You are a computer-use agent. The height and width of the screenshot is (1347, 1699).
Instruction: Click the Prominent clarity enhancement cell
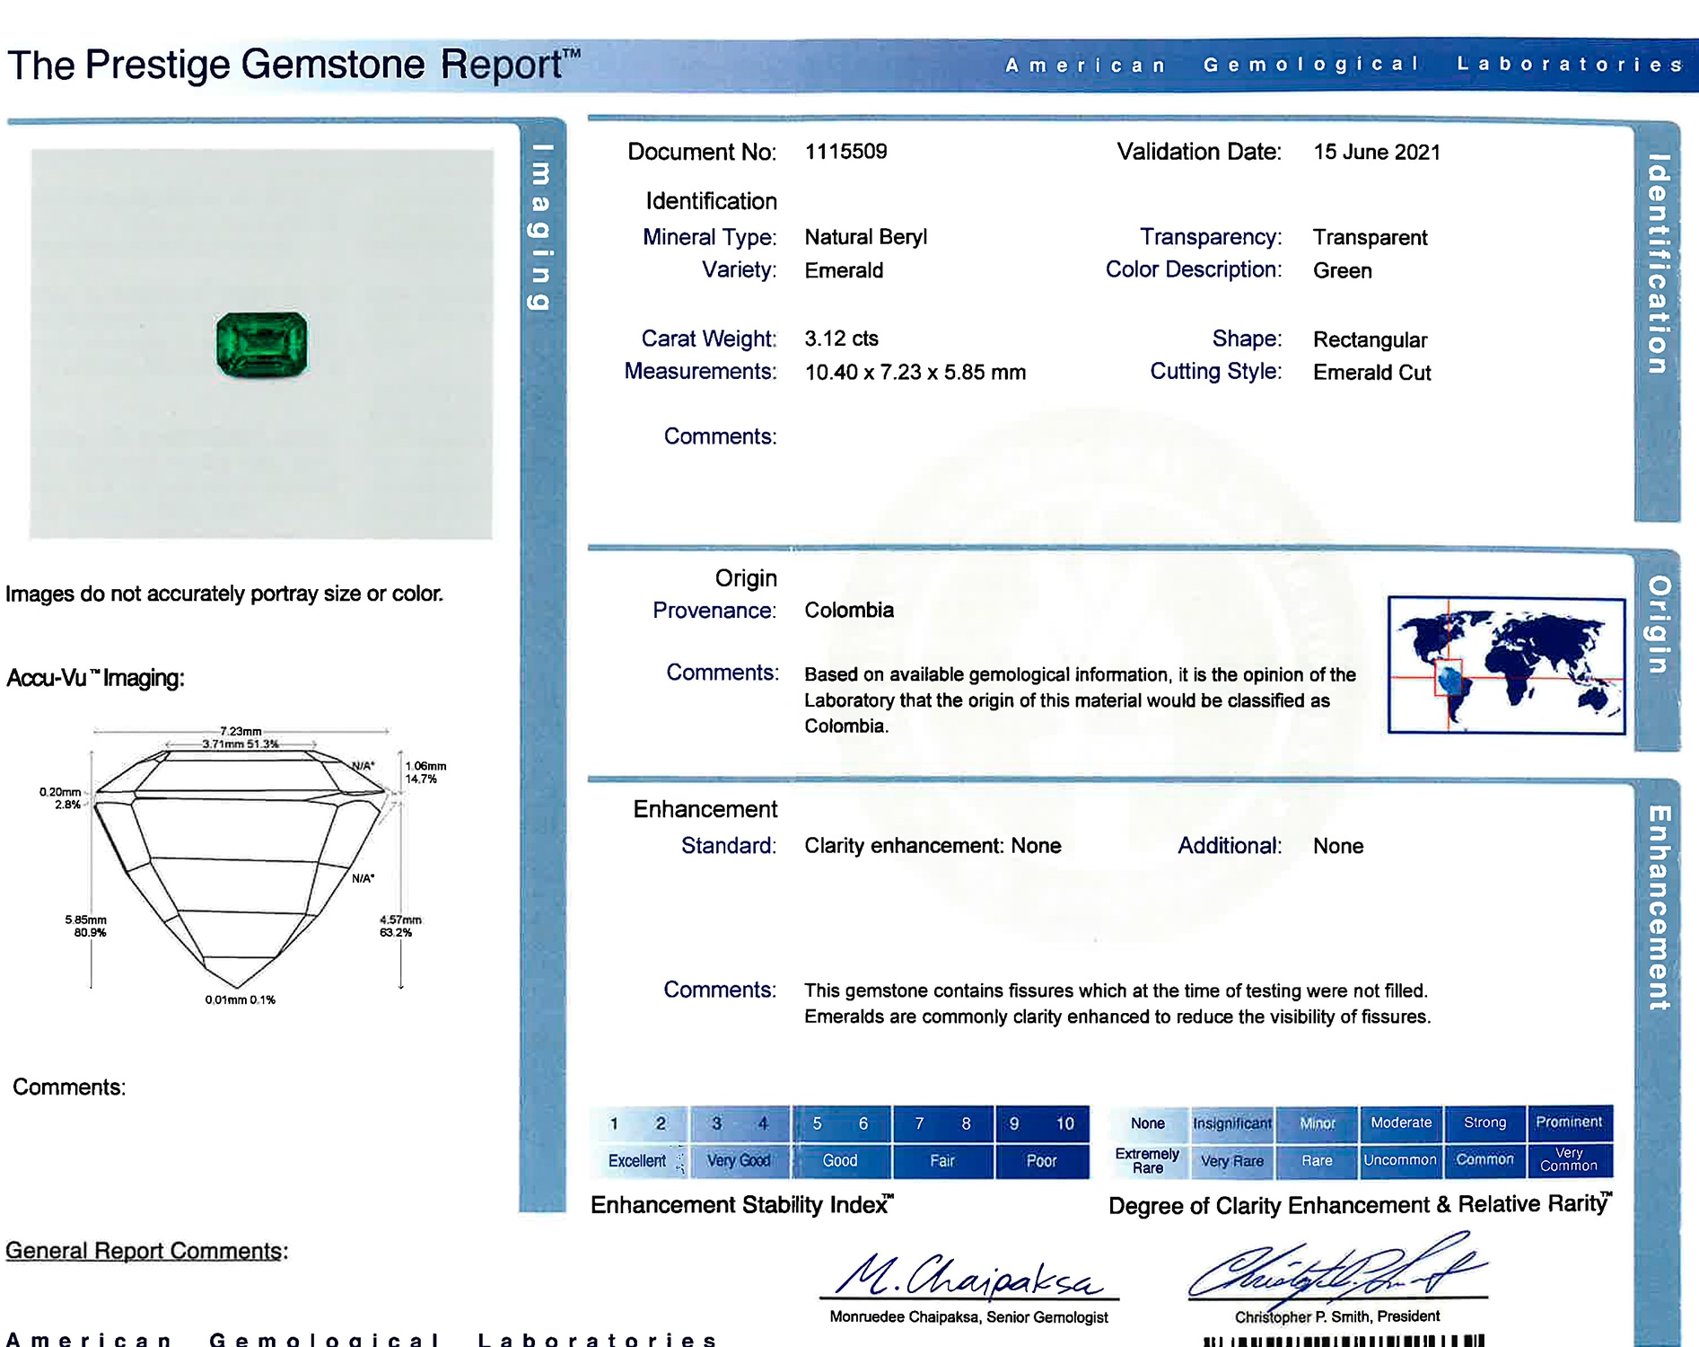click(1568, 1122)
